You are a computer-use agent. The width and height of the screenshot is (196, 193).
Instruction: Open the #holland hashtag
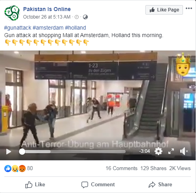point(75,28)
